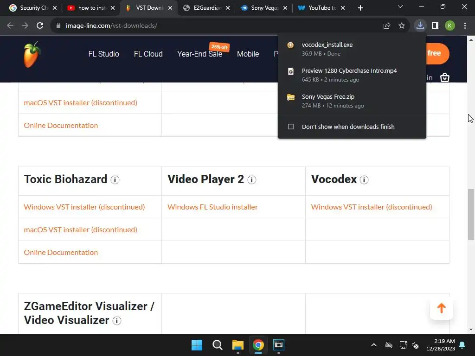Show info for Video Player 2
This screenshot has height=356, width=475.
click(252, 180)
